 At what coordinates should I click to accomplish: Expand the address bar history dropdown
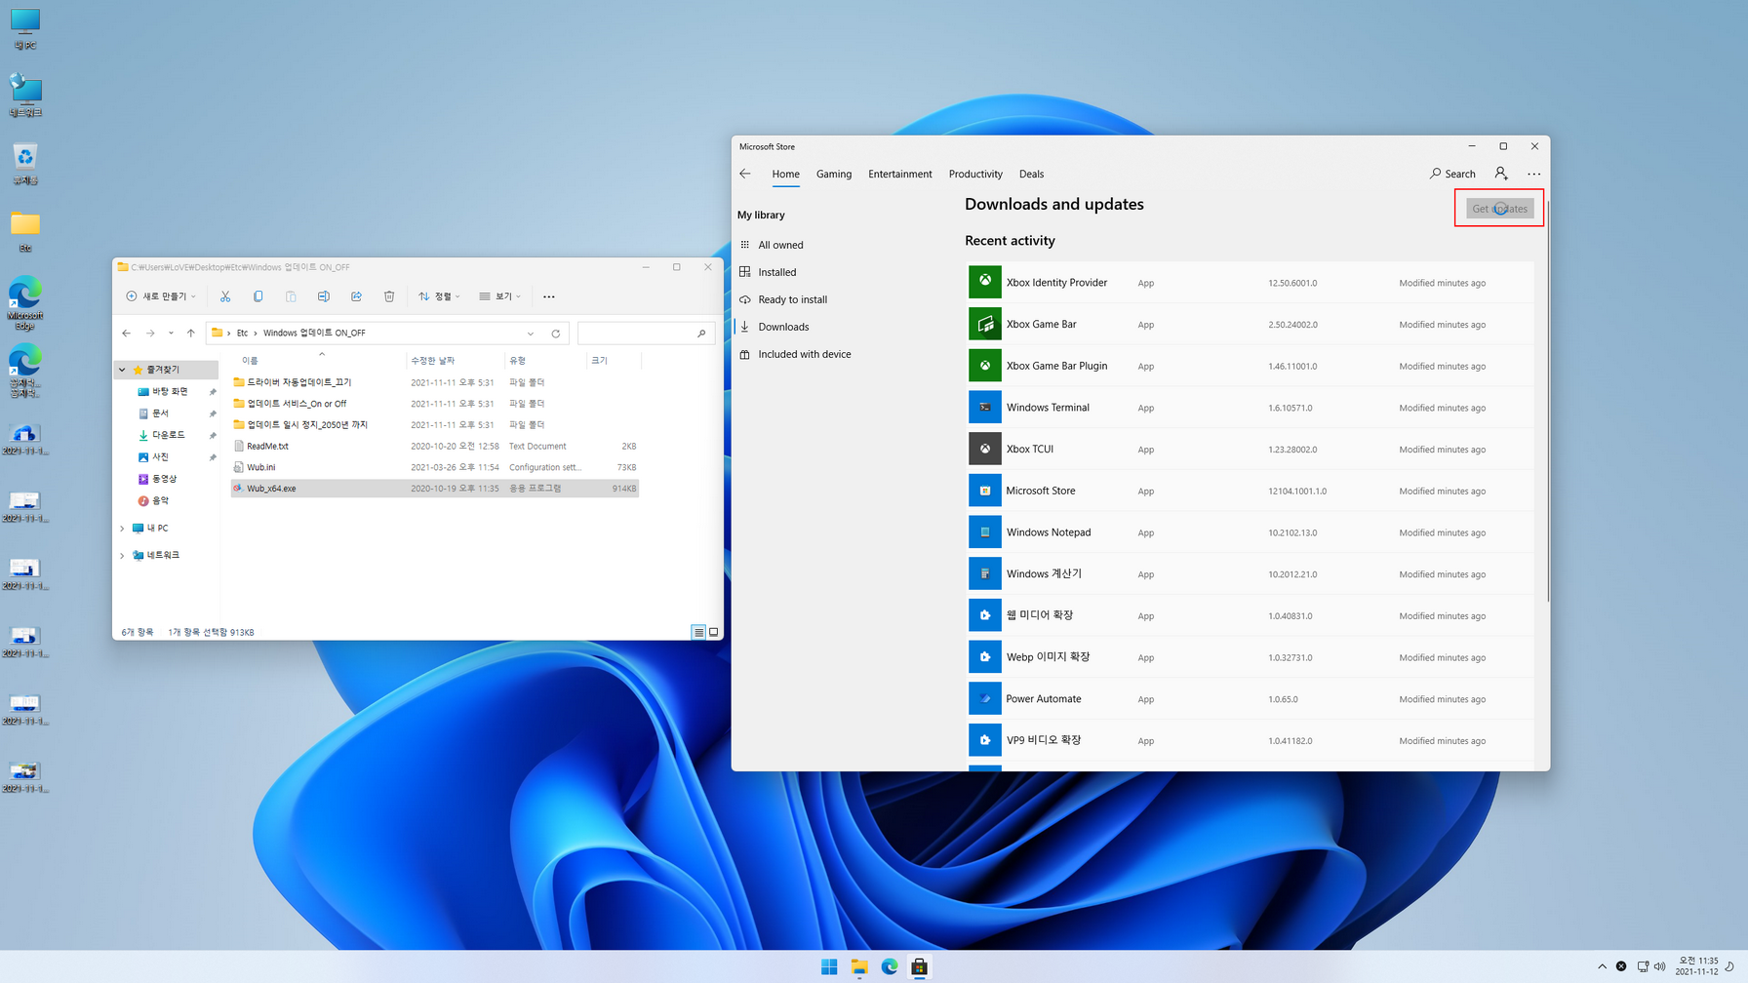pyautogui.click(x=531, y=334)
